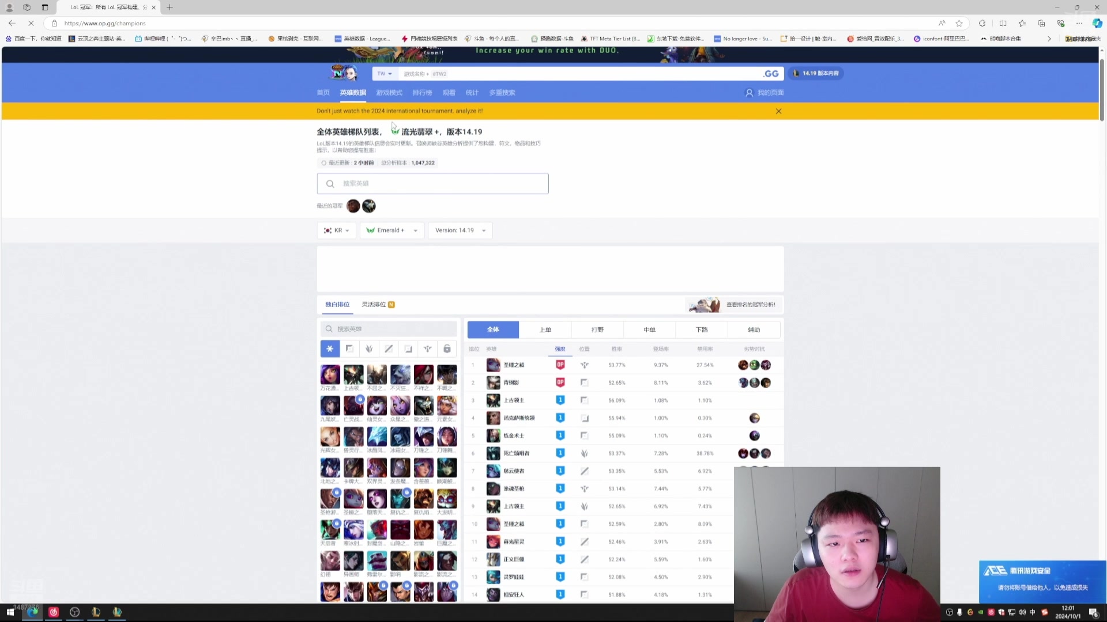Switch to 独自排位 solo ranked tab
Screen dimensions: 1107x622
coord(337,305)
